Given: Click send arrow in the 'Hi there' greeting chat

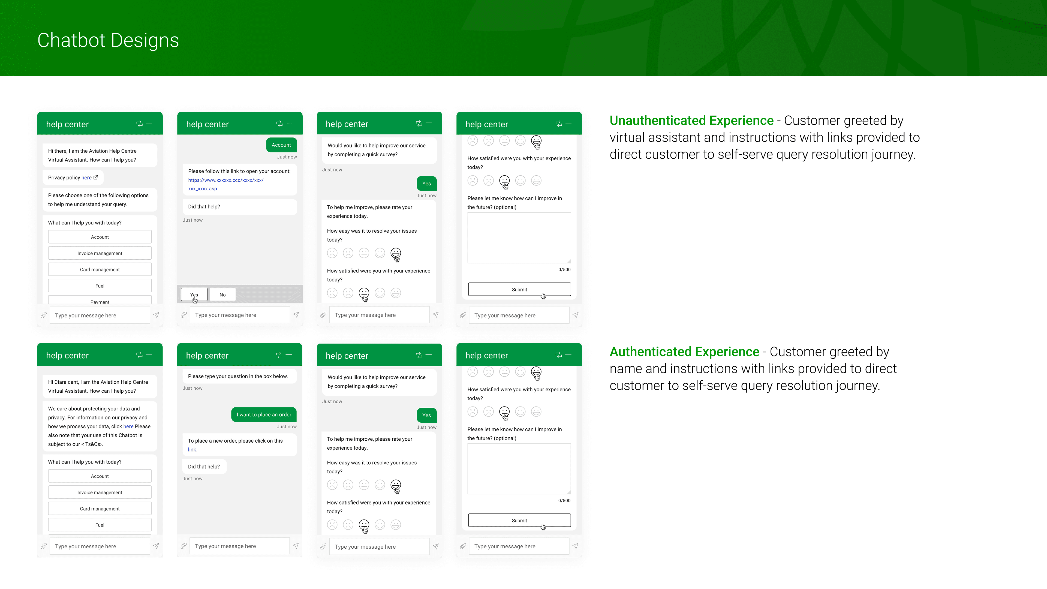Looking at the screenshot, I should [x=156, y=315].
